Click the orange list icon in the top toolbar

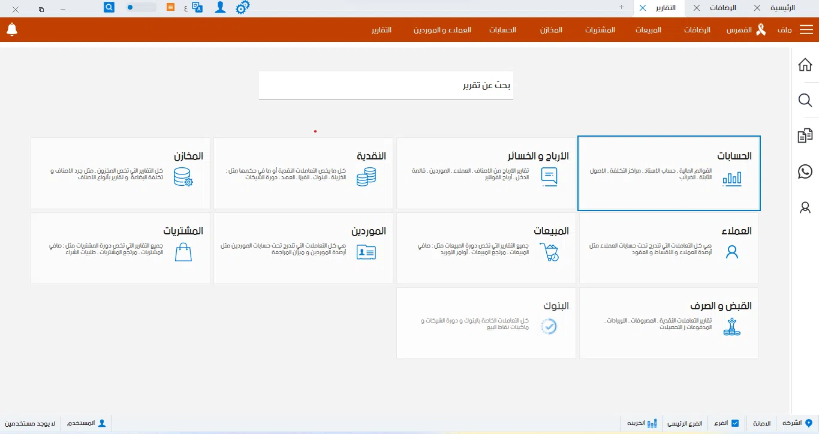[x=170, y=7]
